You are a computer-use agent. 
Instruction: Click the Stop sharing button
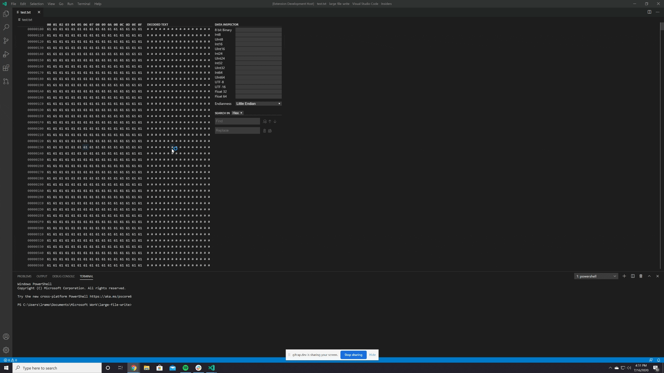[353, 355]
